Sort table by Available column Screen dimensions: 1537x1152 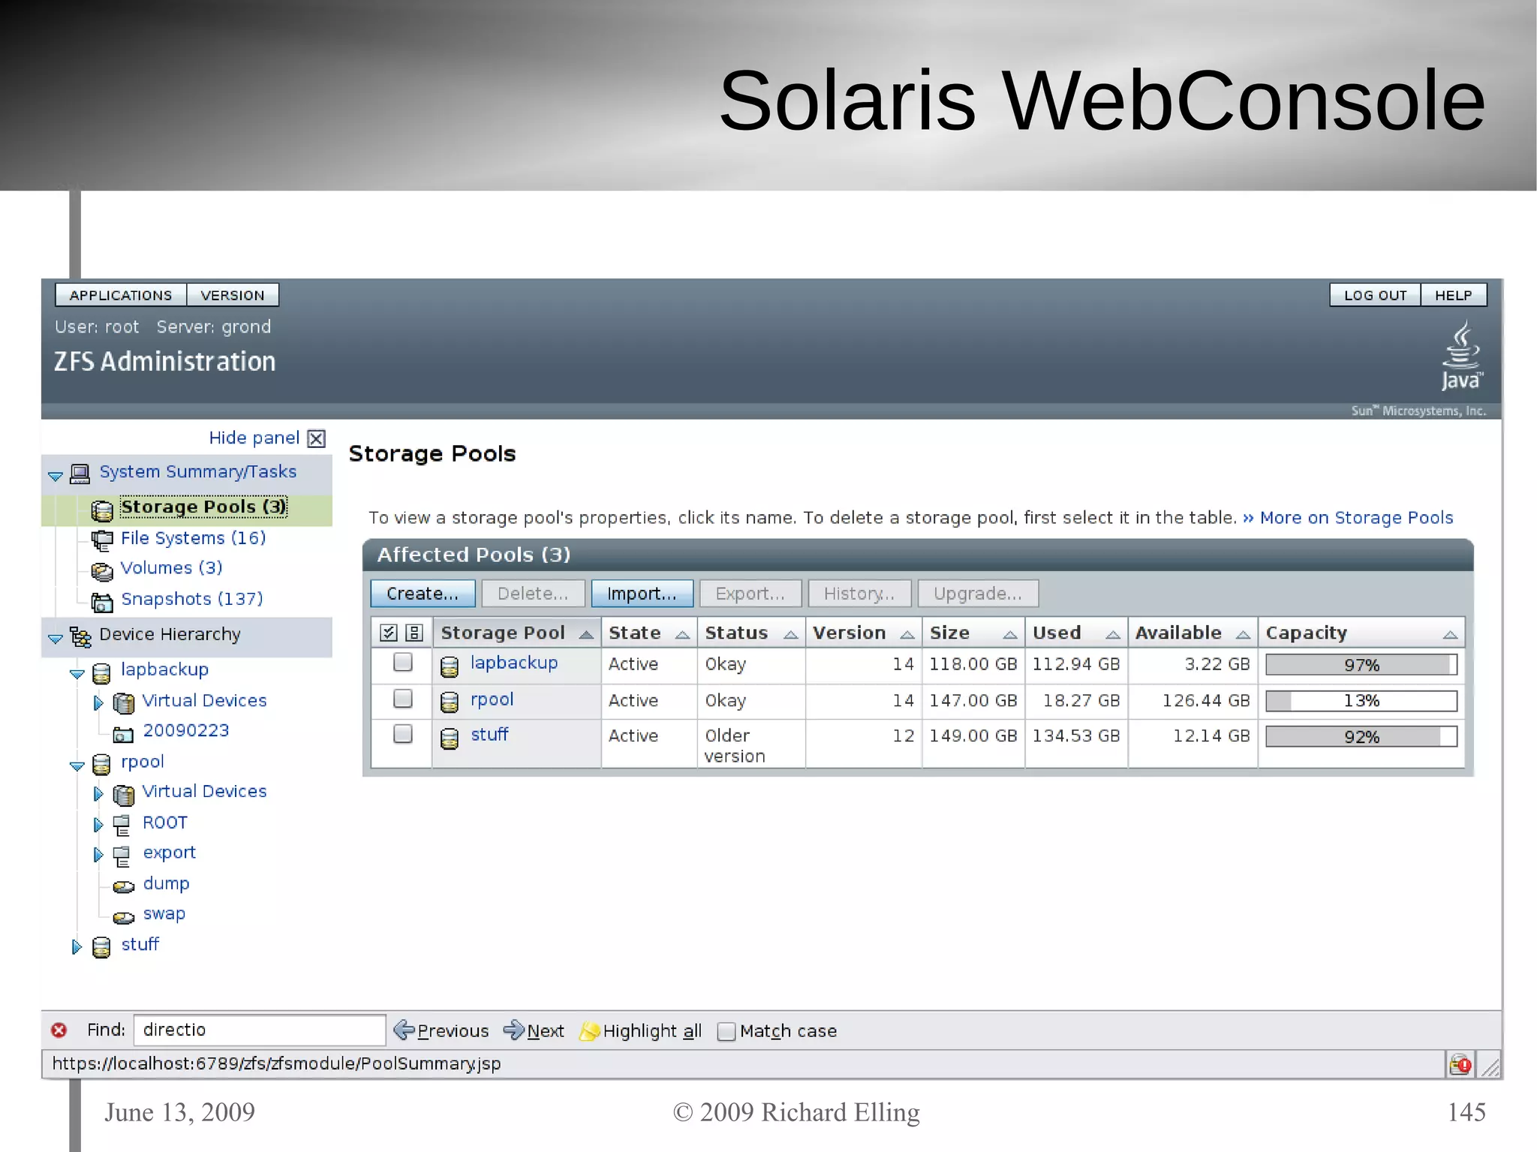tap(1193, 633)
